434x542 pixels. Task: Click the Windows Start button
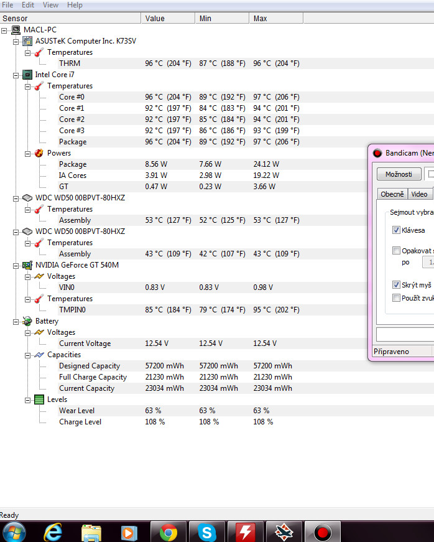click(14, 532)
